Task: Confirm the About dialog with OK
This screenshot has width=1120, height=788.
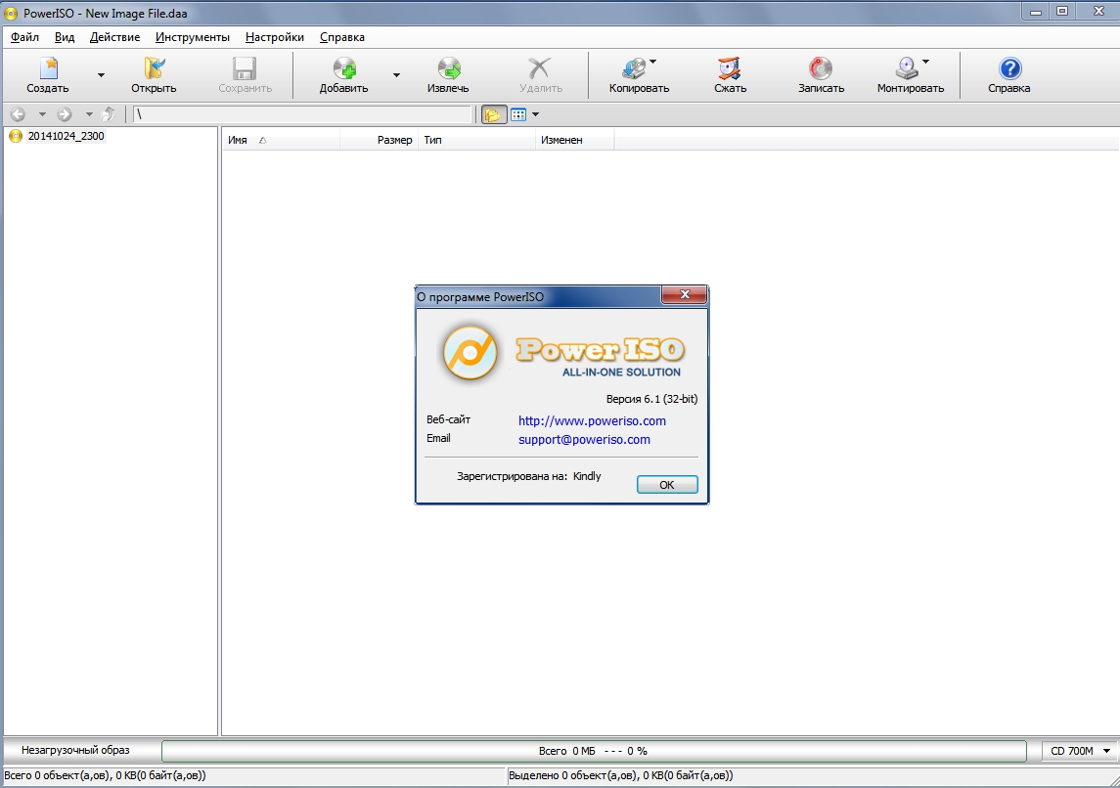Action: pyautogui.click(x=667, y=485)
